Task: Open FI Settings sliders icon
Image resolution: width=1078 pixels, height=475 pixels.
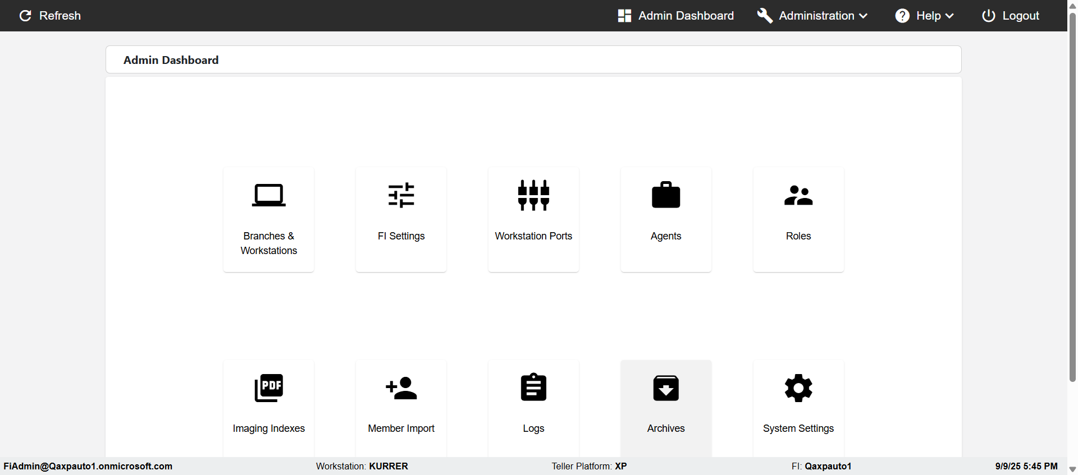Action: (x=401, y=195)
